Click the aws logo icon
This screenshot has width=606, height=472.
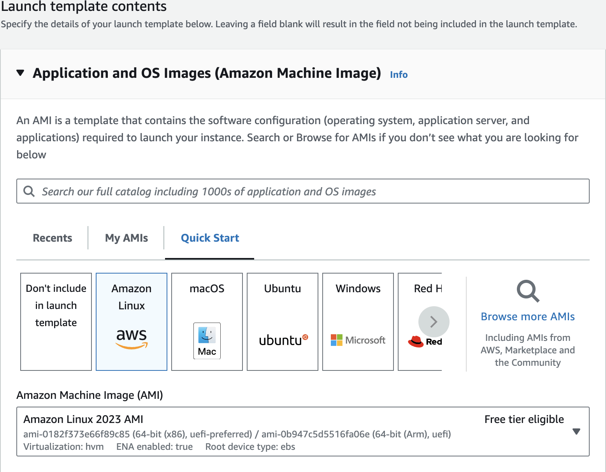tap(132, 339)
